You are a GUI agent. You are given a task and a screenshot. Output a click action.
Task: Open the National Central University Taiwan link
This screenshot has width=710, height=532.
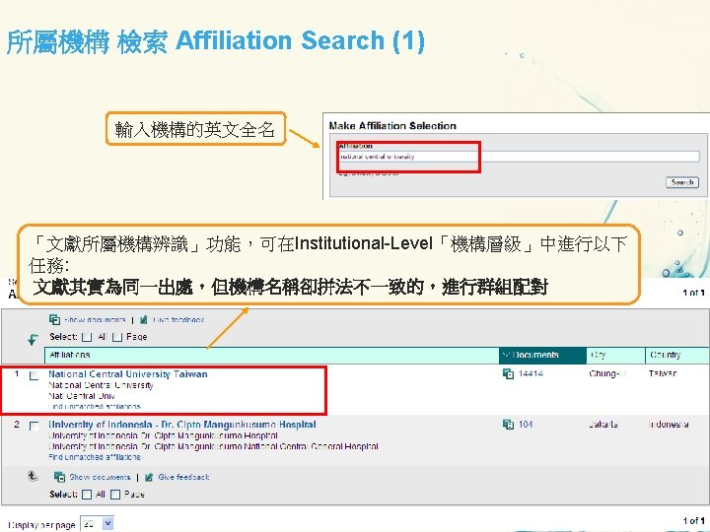point(127,374)
